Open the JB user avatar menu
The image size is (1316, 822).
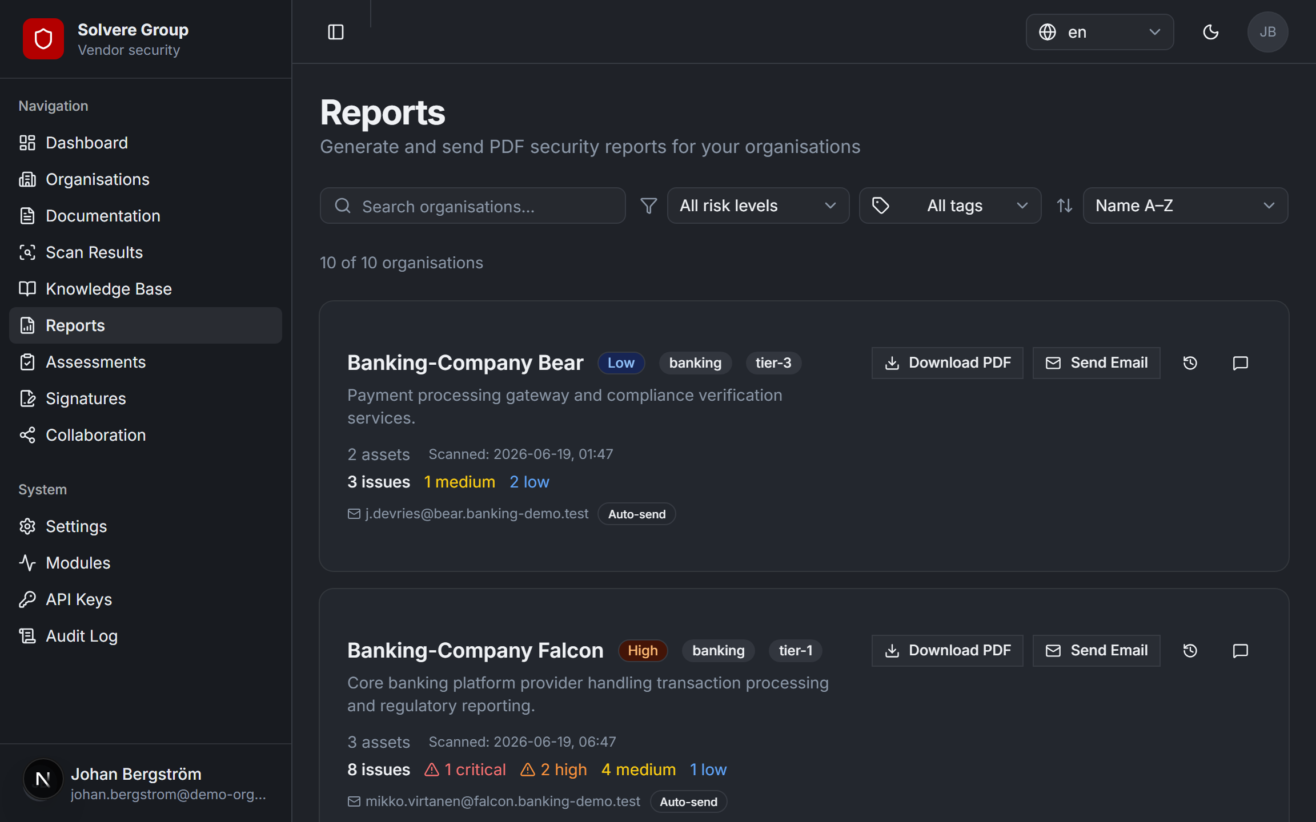[x=1267, y=32]
